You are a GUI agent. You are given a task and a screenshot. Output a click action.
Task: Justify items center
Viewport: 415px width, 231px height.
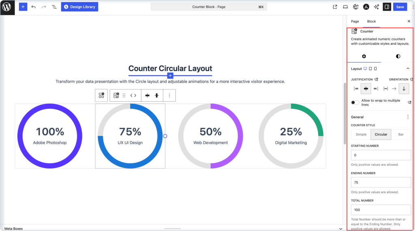[x=366, y=89]
